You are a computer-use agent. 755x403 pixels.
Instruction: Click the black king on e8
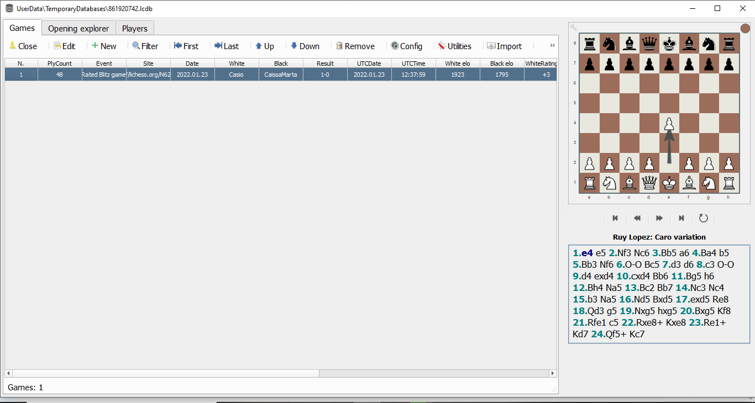[x=669, y=44]
